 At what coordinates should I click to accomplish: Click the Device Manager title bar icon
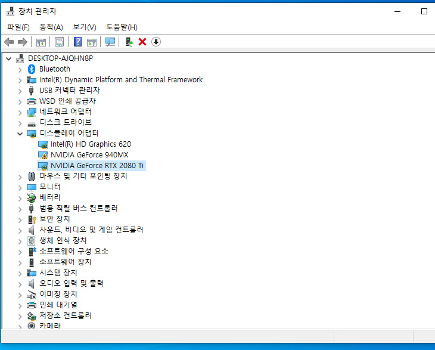(x=11, y=11)
